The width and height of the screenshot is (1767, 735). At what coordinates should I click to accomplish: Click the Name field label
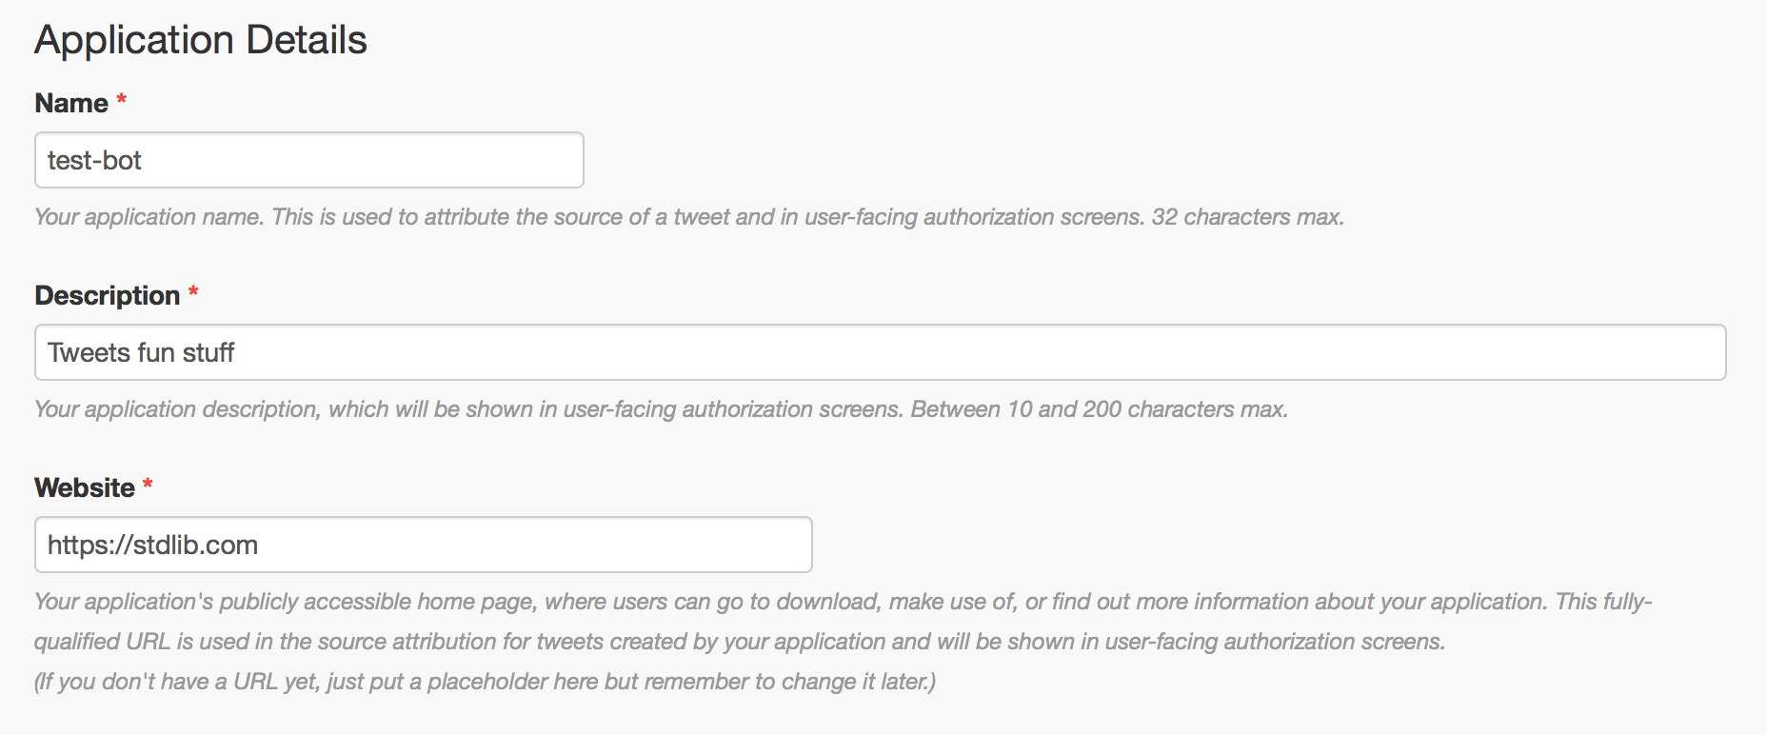(x=71, y=103)
